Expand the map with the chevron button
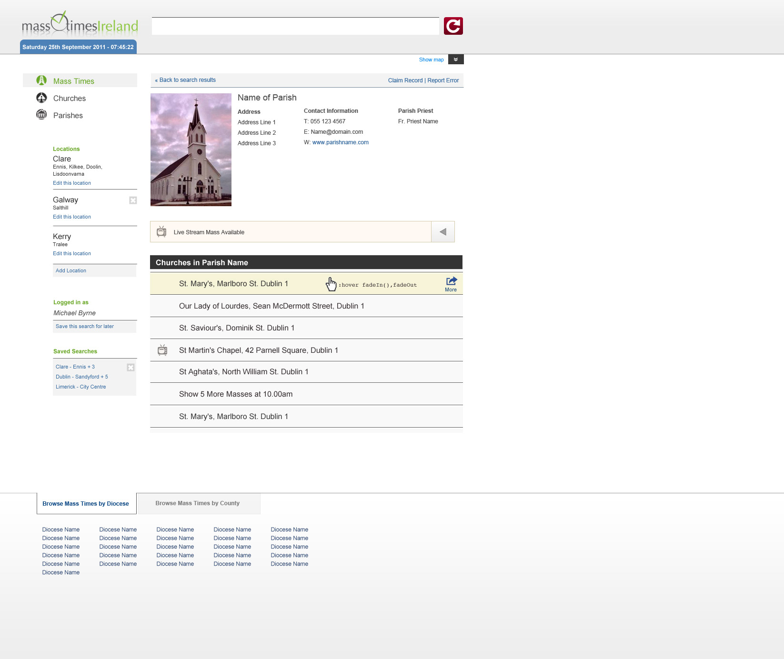The image size is (784, 659). pyautogui.click(x=456, y=60)
